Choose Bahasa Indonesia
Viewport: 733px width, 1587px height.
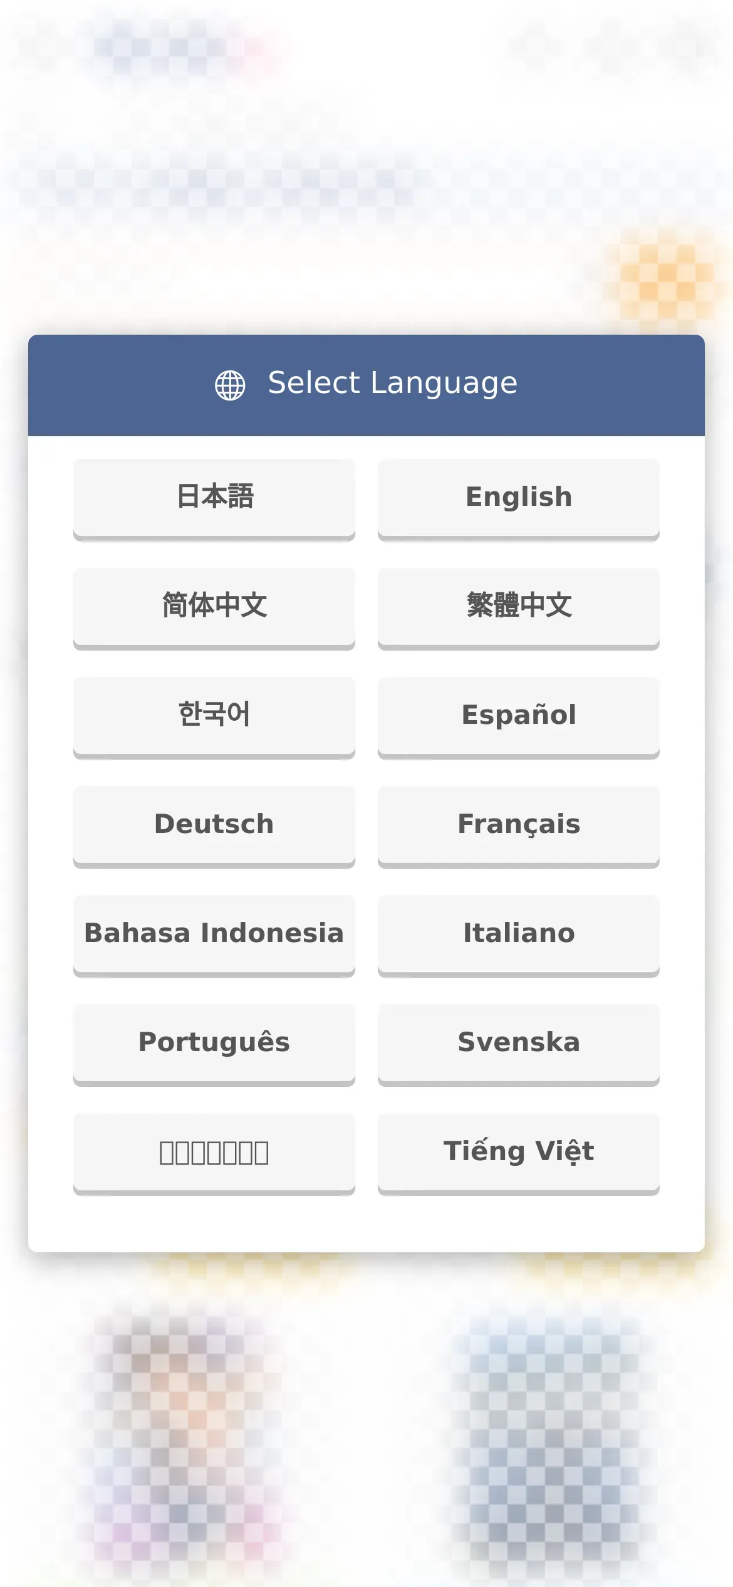click(x=214, y=934)
